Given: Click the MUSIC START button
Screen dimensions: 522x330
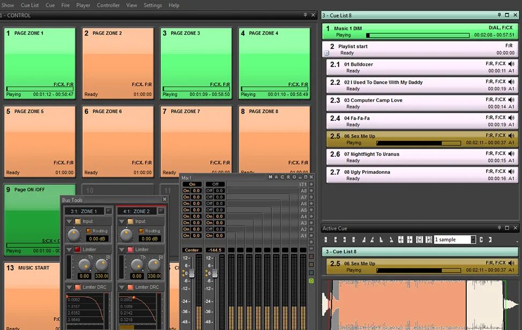Looking at the screenshot, I should [x=32, y=296].
